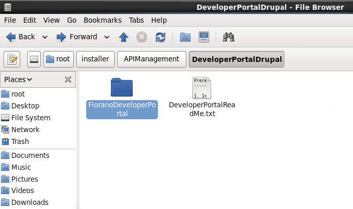The height and width of the screenshot is (209, 353).
Task: Select the FioranoDeveloperPortal folder icon
Action: pos(122,87)
